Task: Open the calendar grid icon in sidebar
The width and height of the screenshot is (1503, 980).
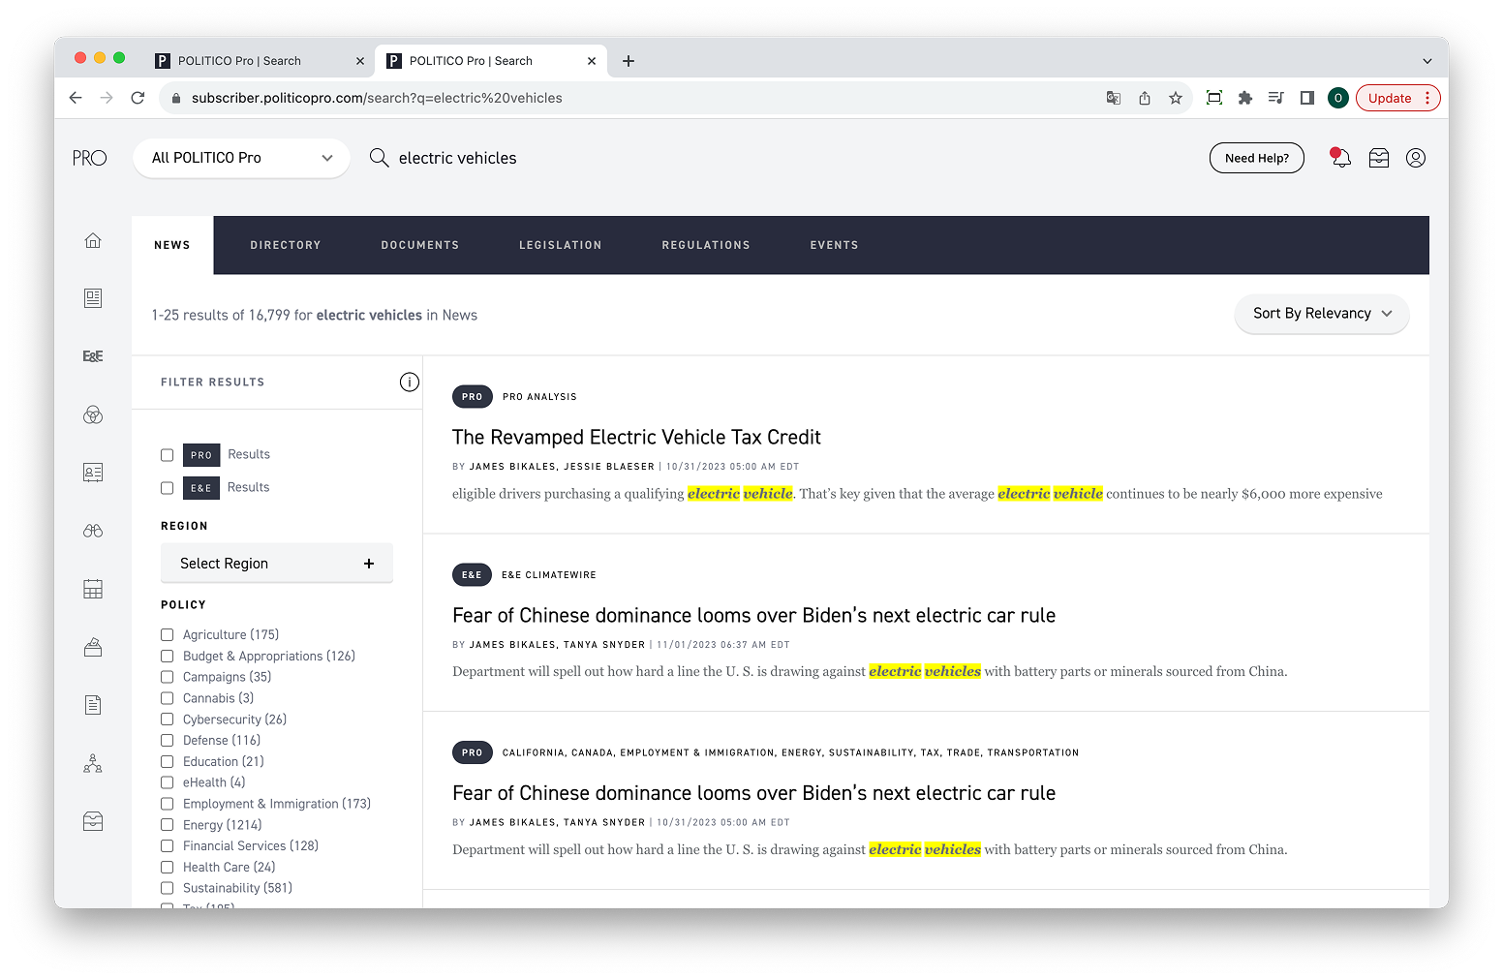Action: click(92, 589)
